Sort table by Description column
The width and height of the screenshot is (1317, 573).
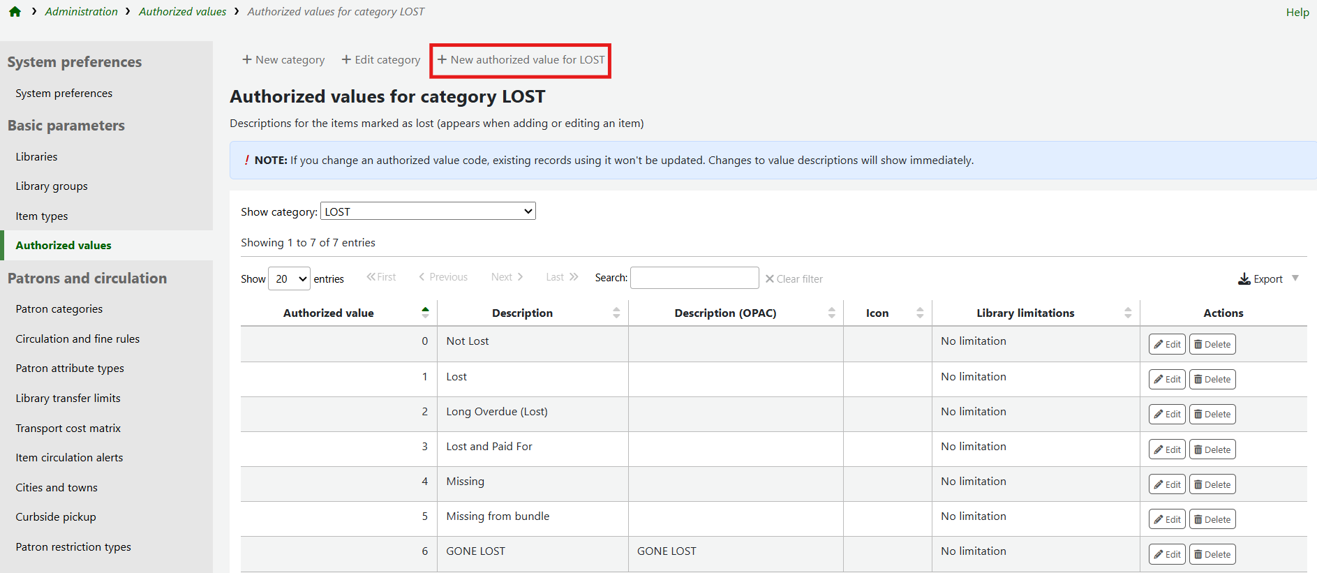616,313
